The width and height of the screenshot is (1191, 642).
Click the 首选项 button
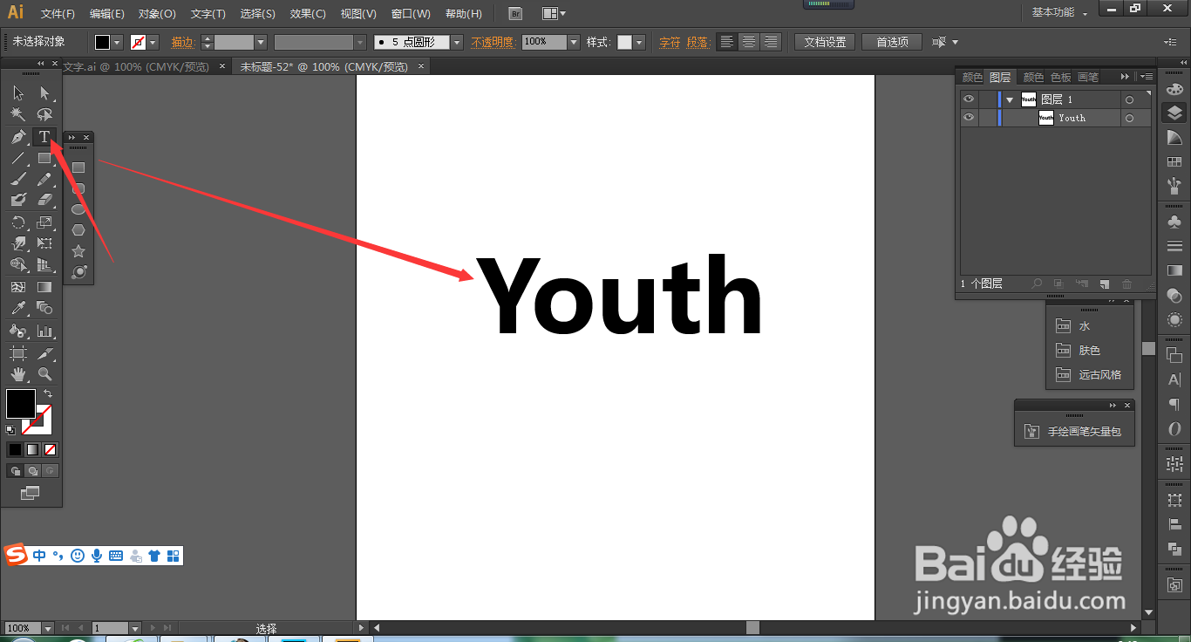click(892, 42)
